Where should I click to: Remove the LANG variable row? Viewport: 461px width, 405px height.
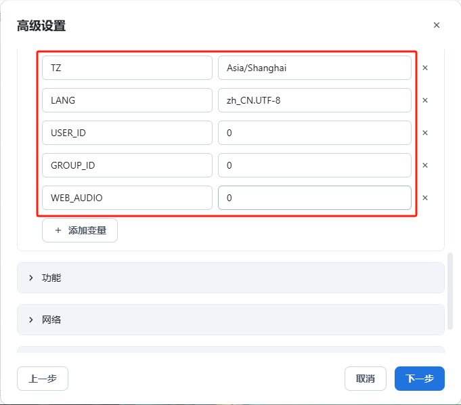point(425,100)
